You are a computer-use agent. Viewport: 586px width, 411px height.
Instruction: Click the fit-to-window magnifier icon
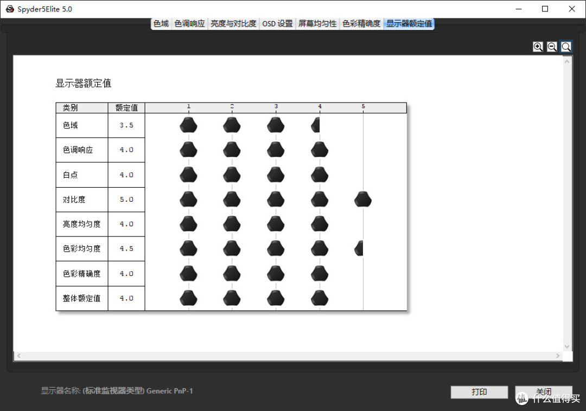566,47
